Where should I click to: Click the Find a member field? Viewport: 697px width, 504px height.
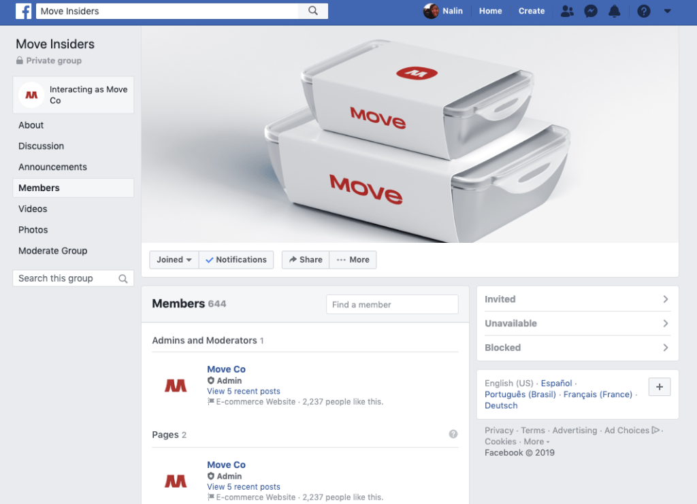(x=392, y=304)
